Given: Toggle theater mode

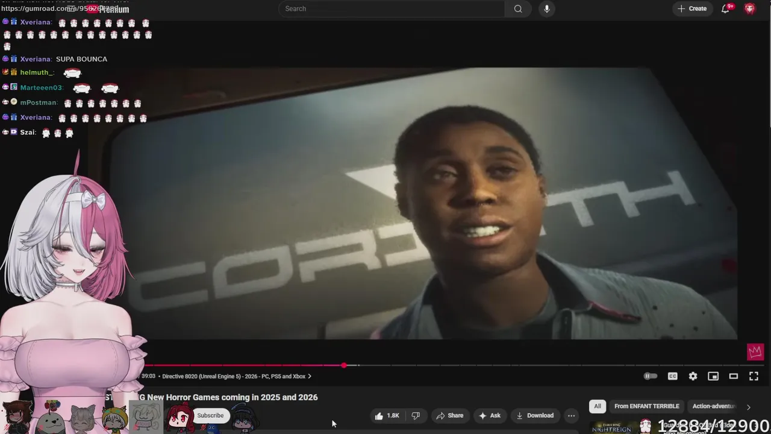Looking at the screenshot, I should click(734, 376).
